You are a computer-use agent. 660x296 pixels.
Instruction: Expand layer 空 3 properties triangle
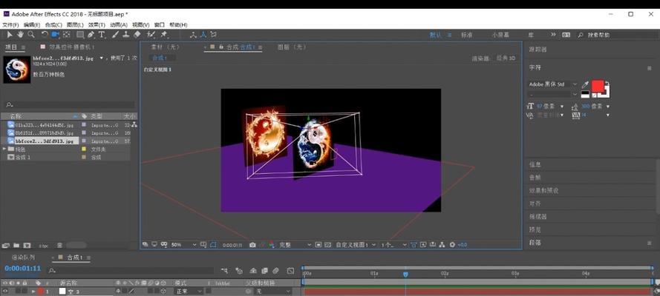[33, 291]
